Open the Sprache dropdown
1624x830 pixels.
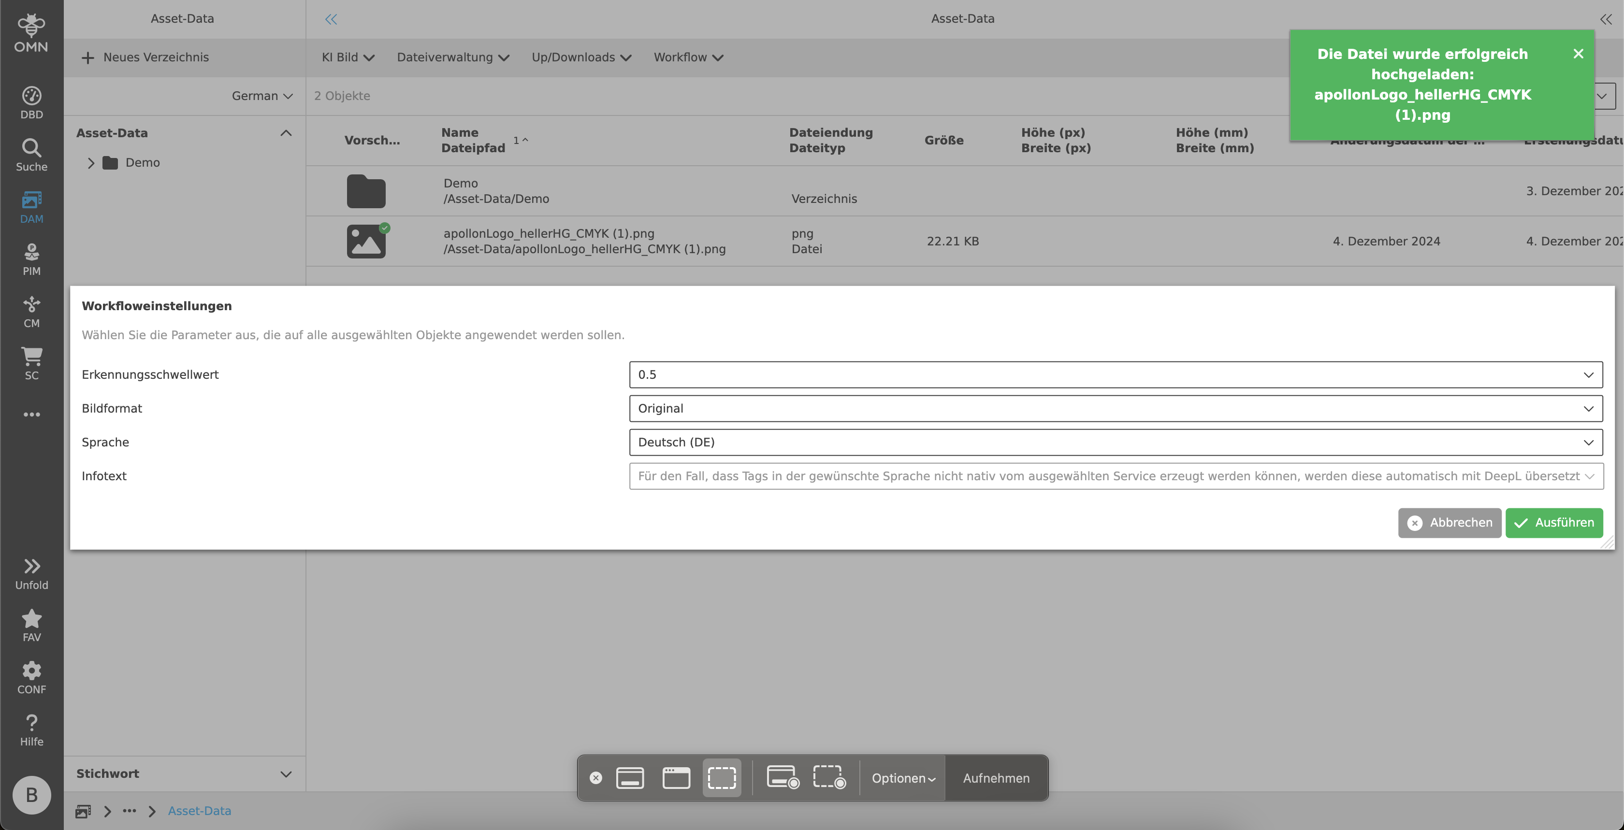point(1115,443)
